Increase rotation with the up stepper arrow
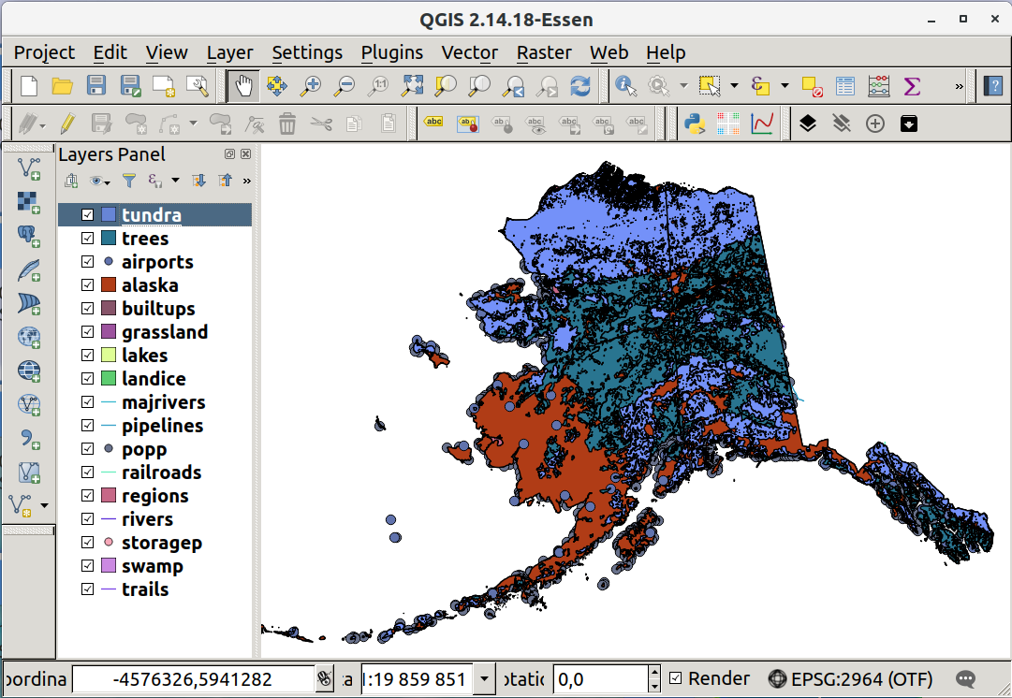Screen dimensions: 1012x698 [654, 672]
